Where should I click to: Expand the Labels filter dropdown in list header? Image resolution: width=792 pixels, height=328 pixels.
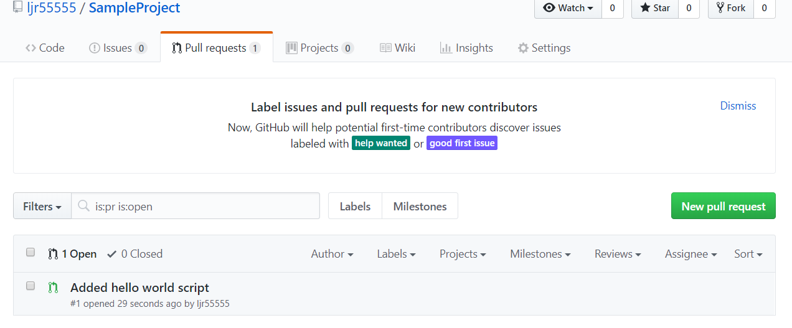click(x=396, y=254)
